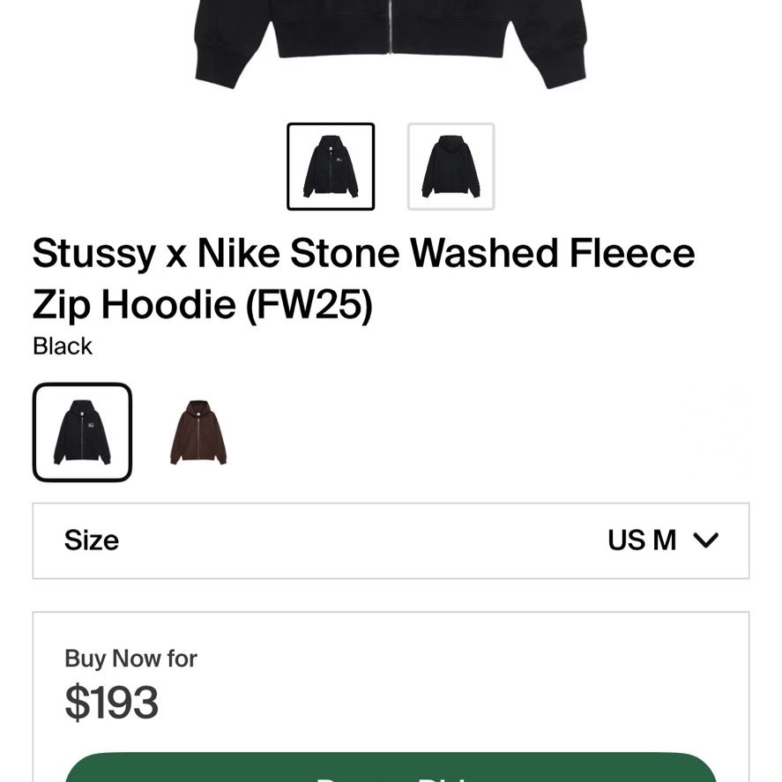Show the back view hoodie thumbnail
Image resolution: width=782 pixels, height=782 pixels.
[451, 167]
